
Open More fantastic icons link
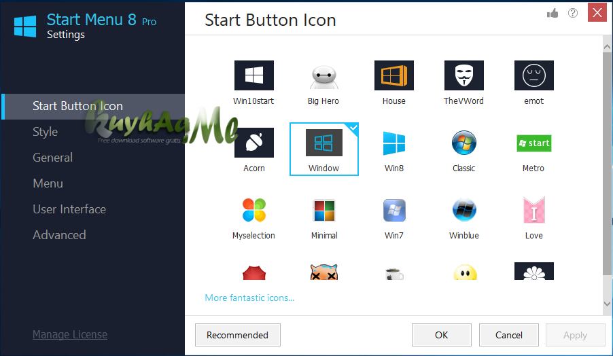pos(249,298)
